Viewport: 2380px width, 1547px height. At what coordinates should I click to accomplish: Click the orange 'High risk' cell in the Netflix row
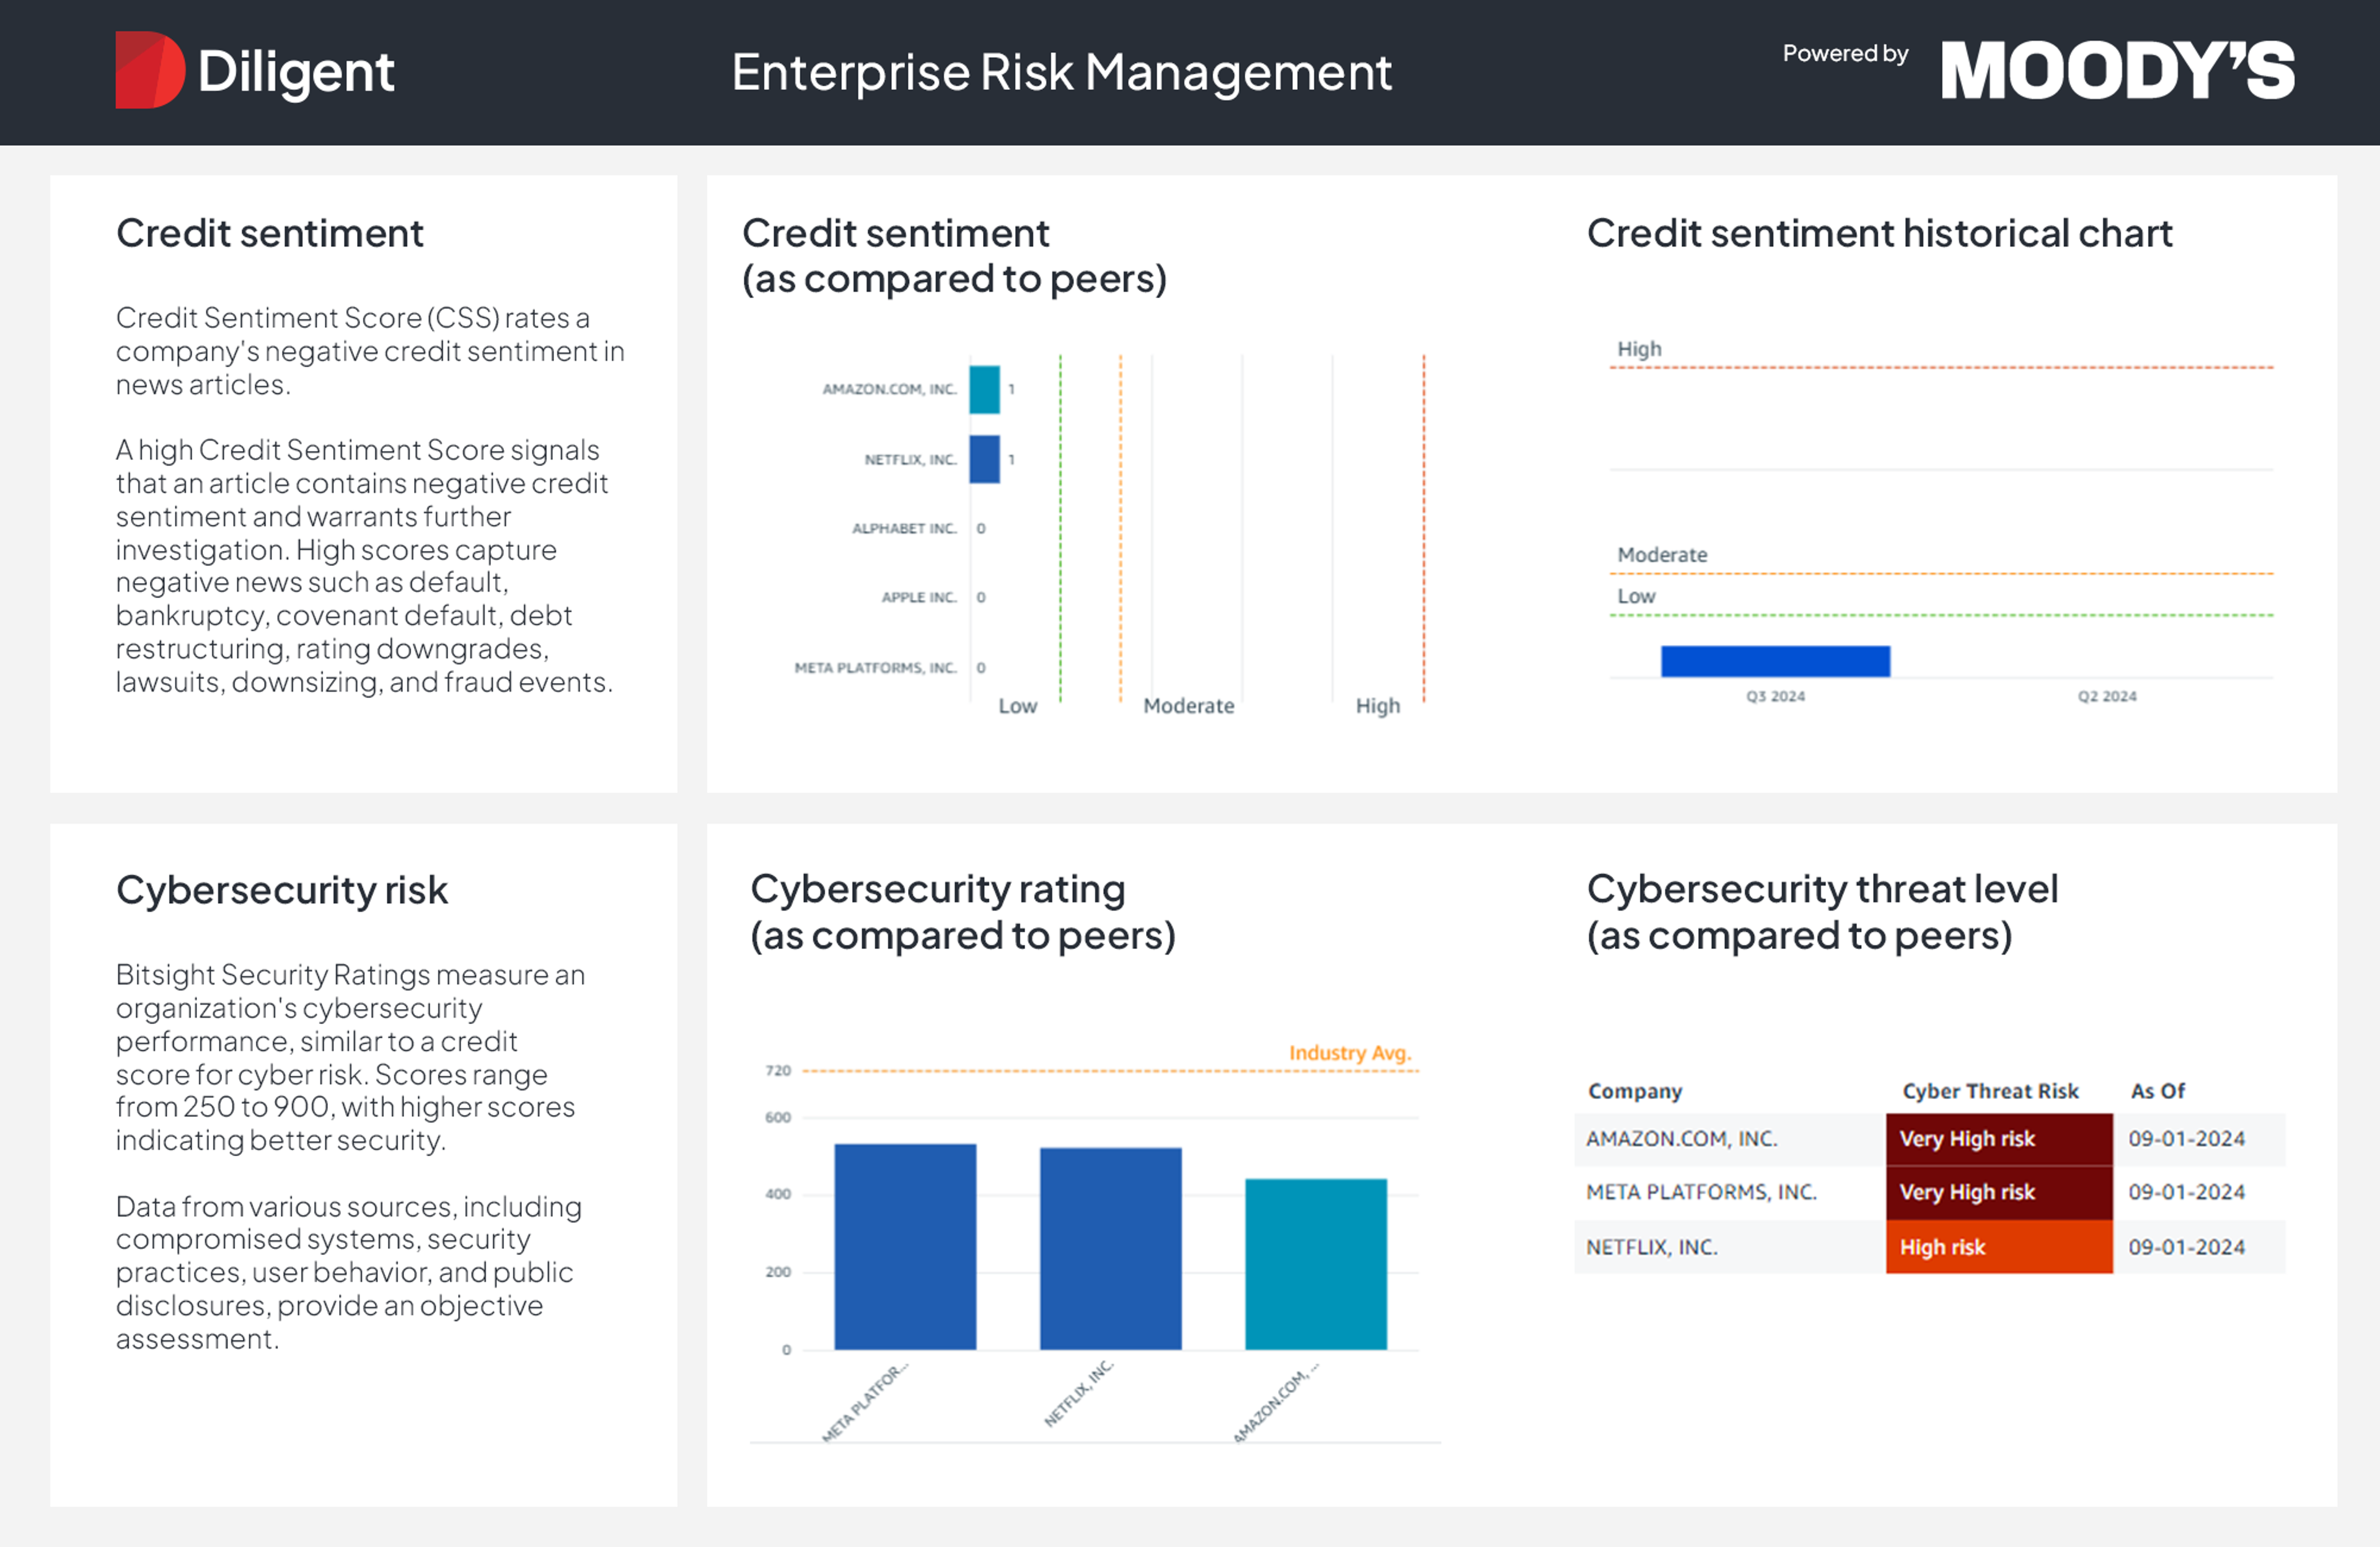click(1999, 1247)
